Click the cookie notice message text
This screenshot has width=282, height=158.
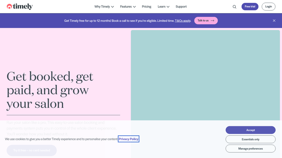click(62, 139)
